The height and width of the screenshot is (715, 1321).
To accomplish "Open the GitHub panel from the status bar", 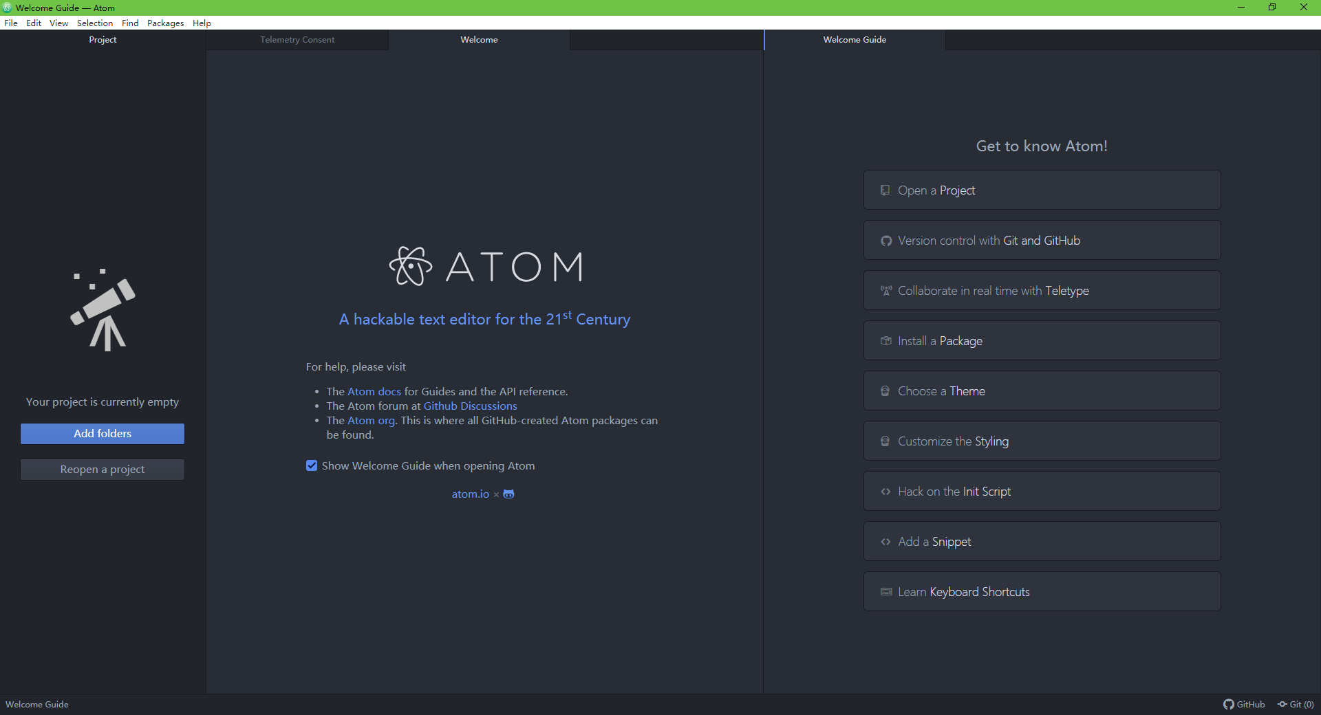I will 1244,705.
